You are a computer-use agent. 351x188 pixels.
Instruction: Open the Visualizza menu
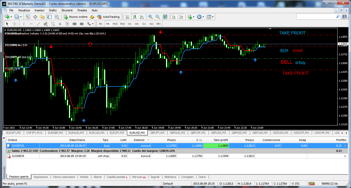pos(24,10)
